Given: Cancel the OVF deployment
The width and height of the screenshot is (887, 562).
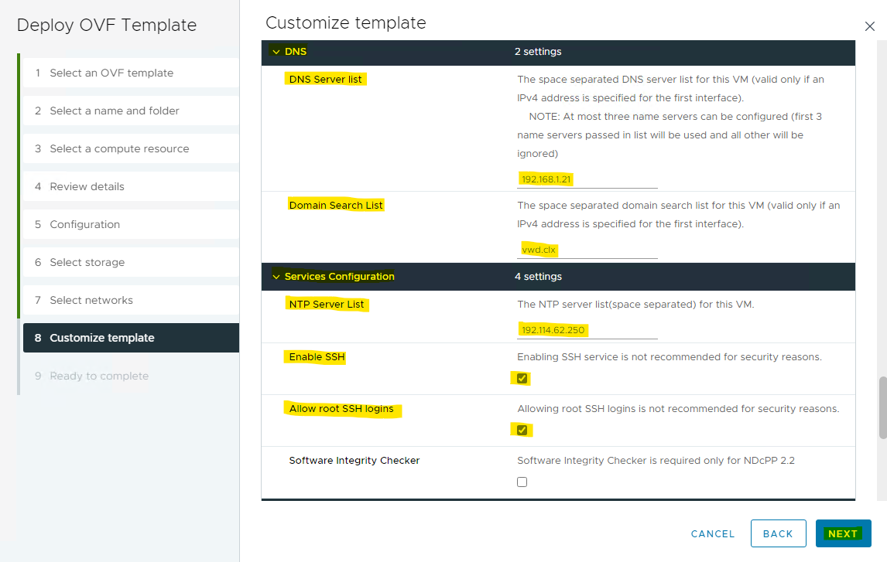Looking at the screenshot, I should click(x=712, y=533).
